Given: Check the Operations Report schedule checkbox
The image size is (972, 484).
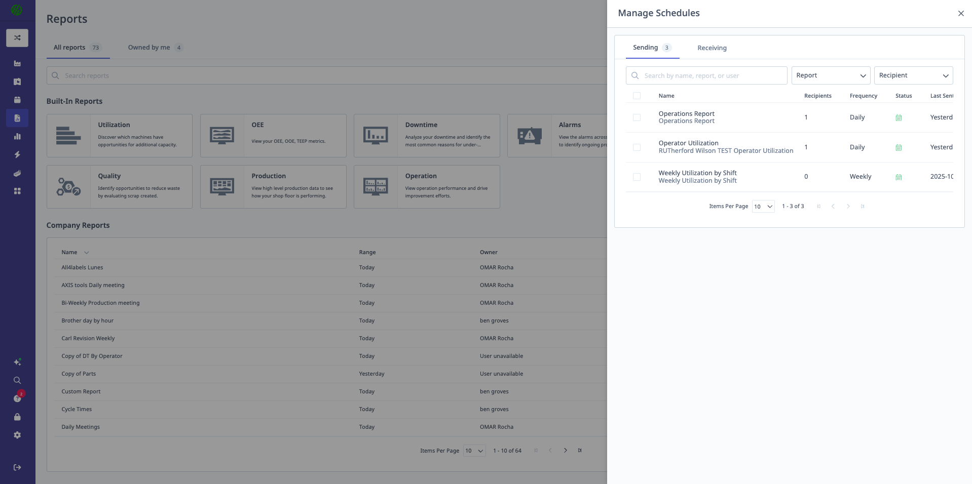Looking at the screenshot, I should pos(637,117).
